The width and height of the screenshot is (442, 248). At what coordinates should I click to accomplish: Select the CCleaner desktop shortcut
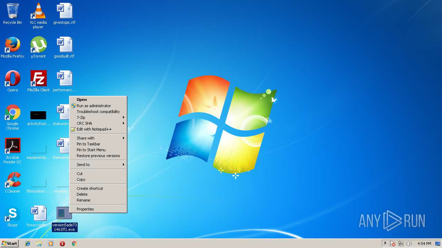tap(12, 183)
